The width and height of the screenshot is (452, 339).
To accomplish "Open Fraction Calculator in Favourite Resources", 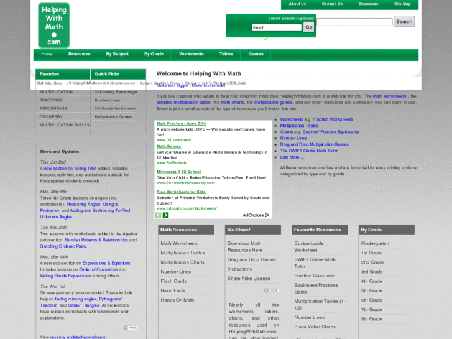I will point(315,276).
